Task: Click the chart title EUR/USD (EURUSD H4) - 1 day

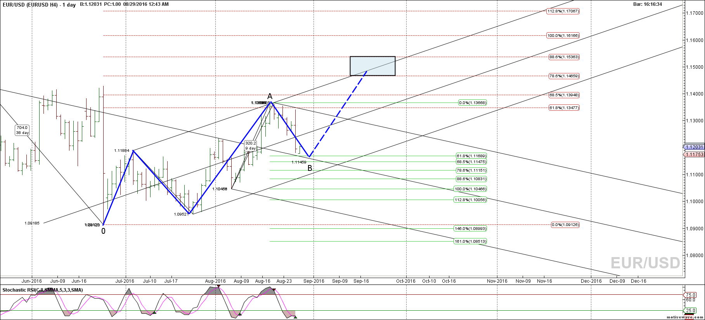Action: (x=38, y=5)
